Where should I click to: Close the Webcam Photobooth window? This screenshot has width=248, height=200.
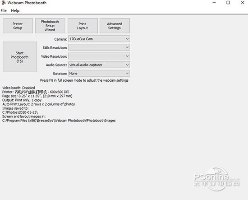243,3
